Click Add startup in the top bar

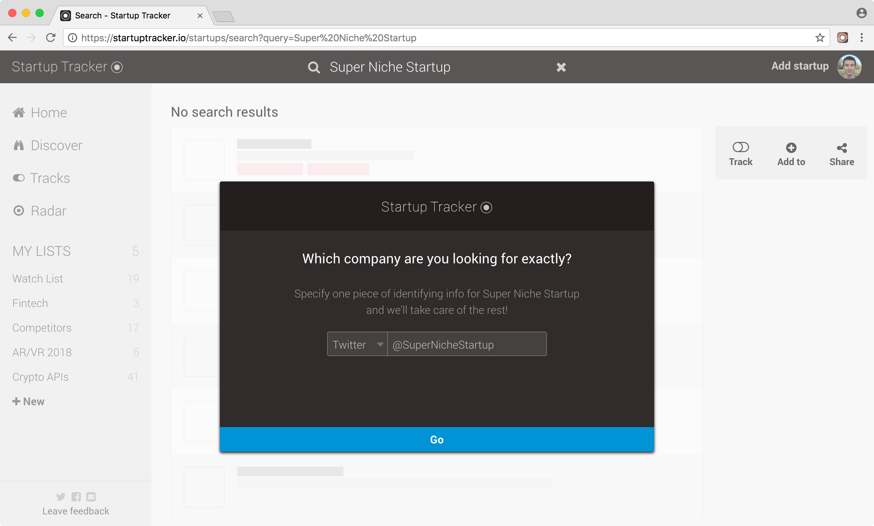point(800,66)
